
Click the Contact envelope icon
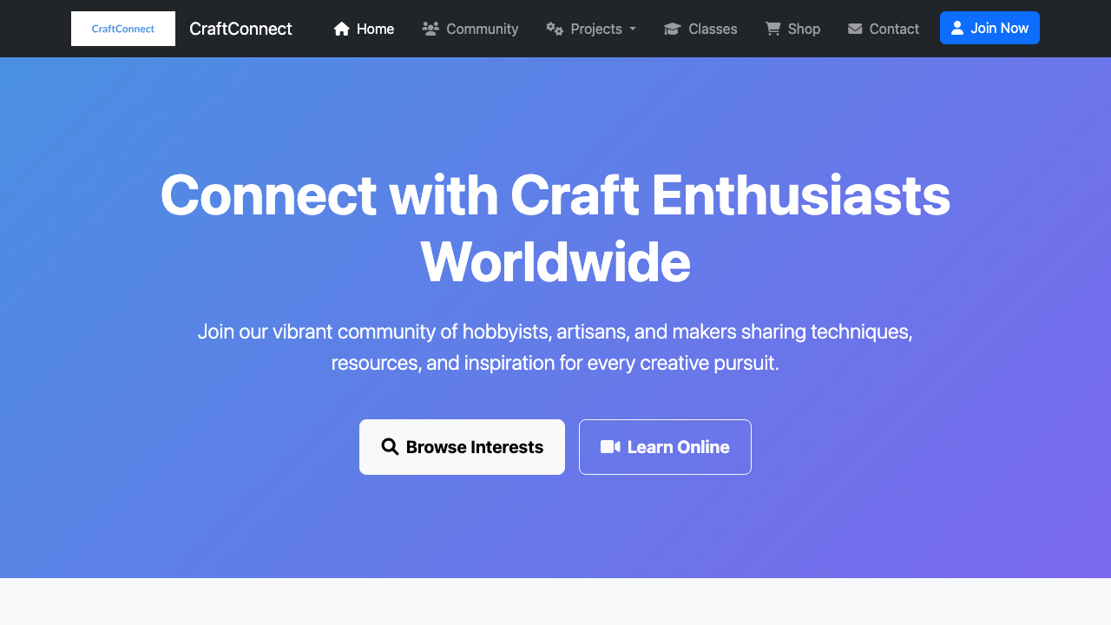pyautogui.click(x=855, y=29)
